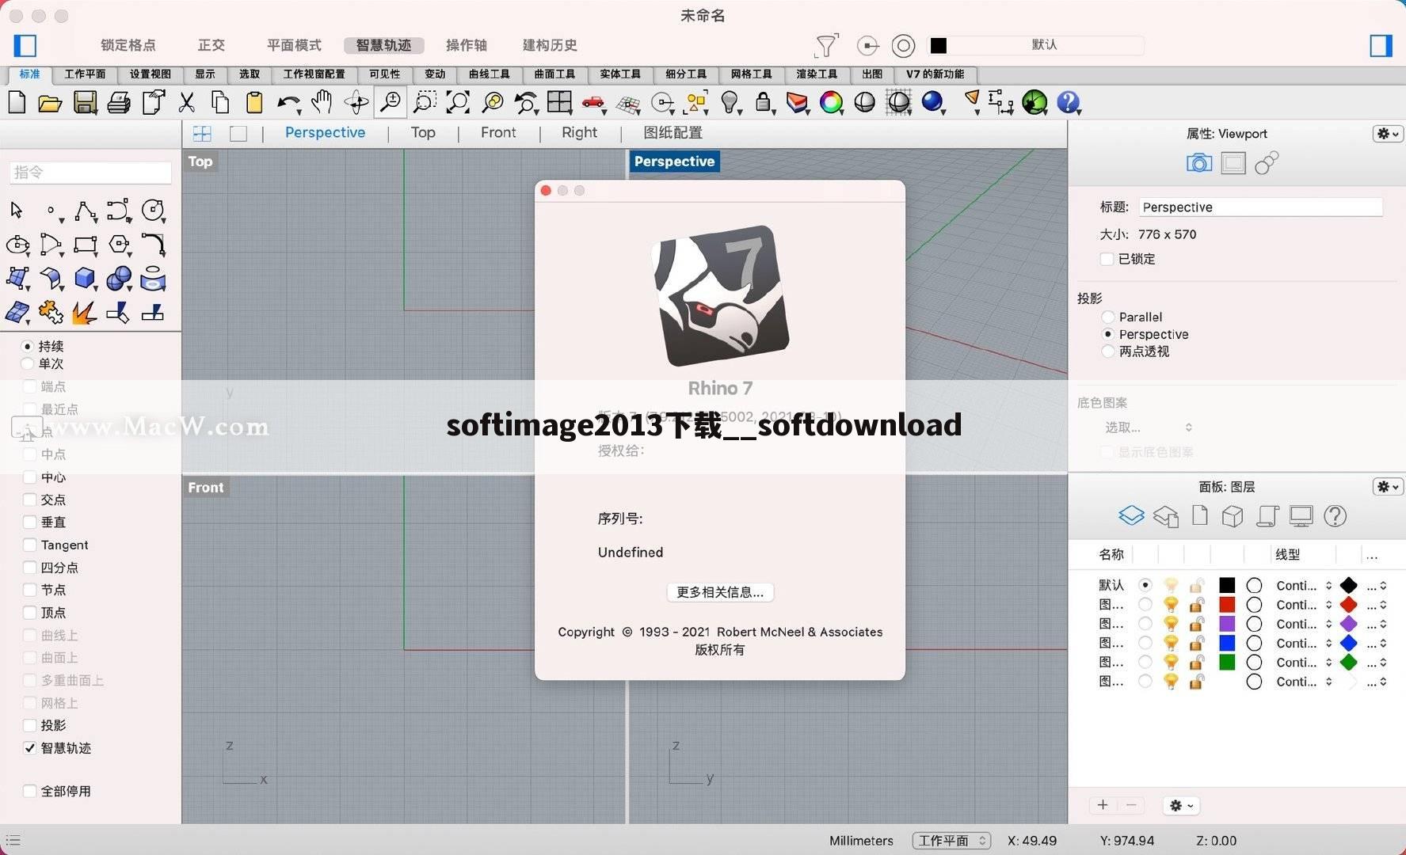Viewport: 1406px width, 855px height.
Task: Click the four-viewport layout icon
Action: [559, 102]
